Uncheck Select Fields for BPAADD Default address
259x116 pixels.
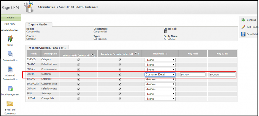pyautogui.click(x=79, y=65)
